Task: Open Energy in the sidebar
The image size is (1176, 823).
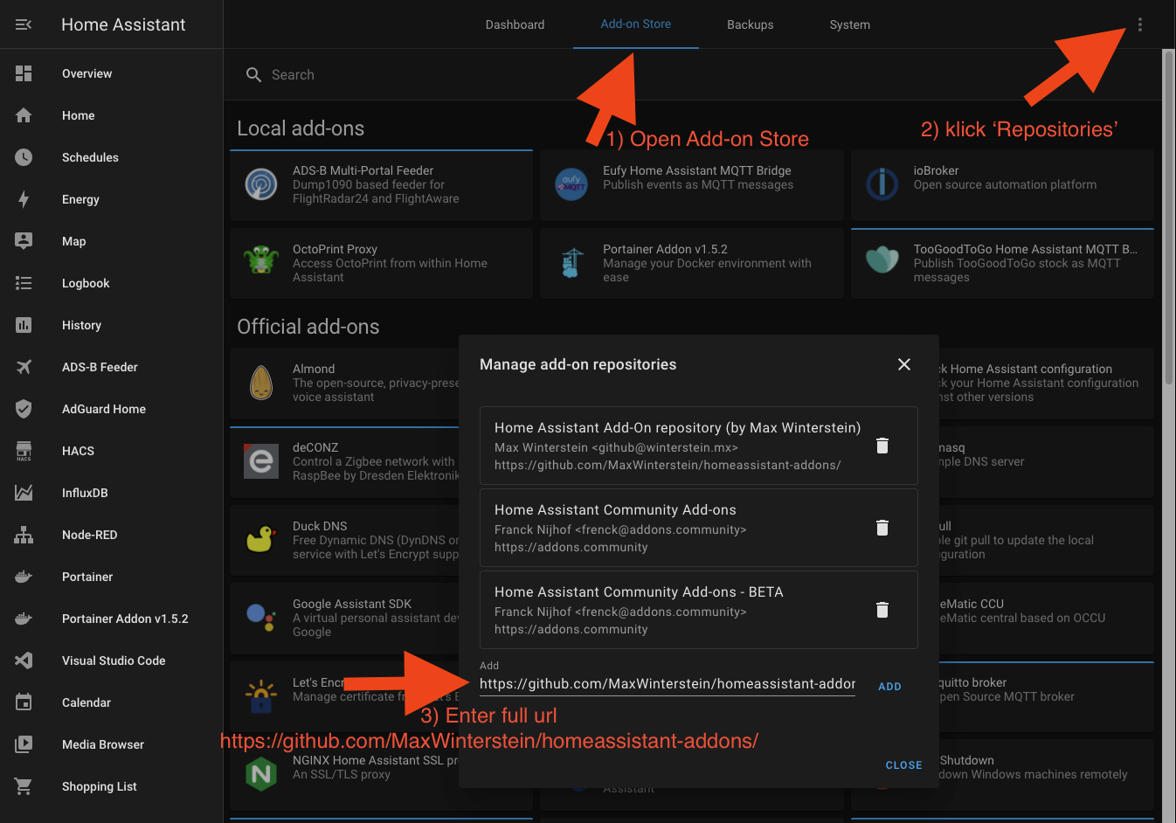Action: [x=80, y=199]
